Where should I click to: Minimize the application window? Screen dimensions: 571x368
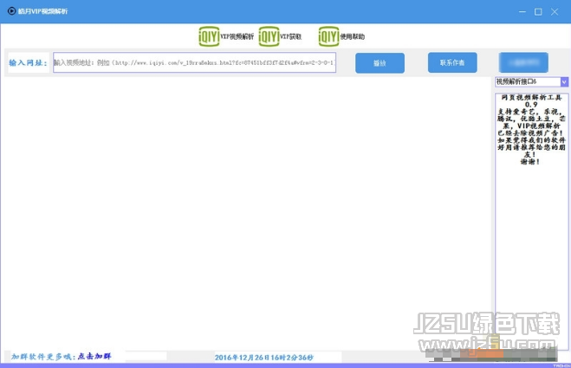[522, 11]
